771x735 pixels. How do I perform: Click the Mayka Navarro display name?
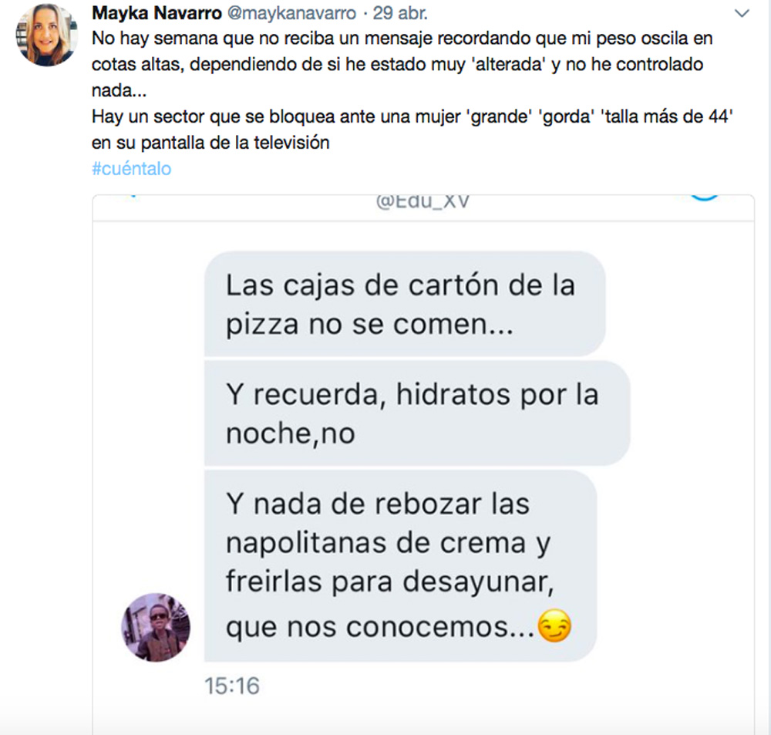(x=157, y=13)
